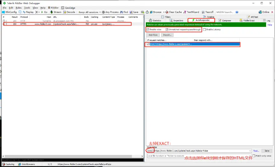
Task: Open the Browse dropdown arrow
Action: pyautogui.click(x=164, y=12)
